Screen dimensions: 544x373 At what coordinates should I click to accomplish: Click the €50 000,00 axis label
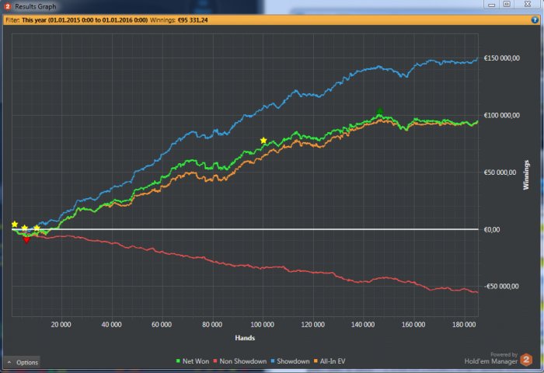[x=500, y=173]
